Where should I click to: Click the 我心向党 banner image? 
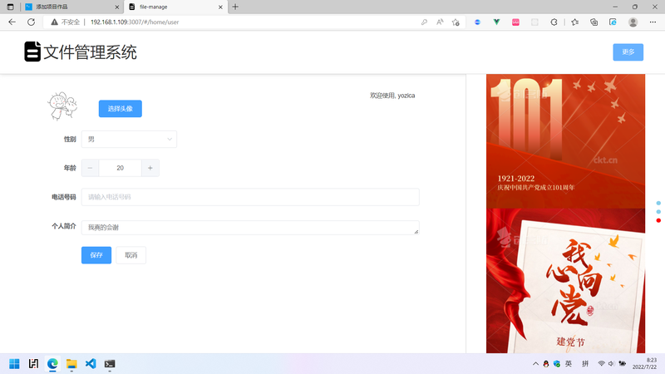pyautogui.click(x=566, y=281)
